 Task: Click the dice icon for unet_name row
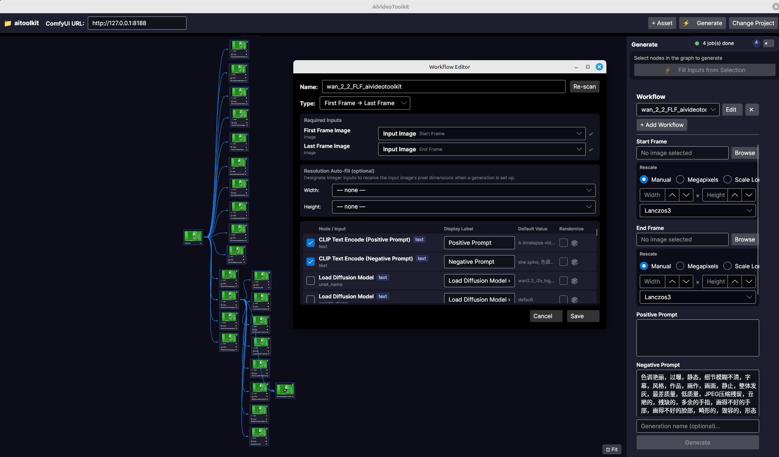pyautogui.click(x=575, y=281)
